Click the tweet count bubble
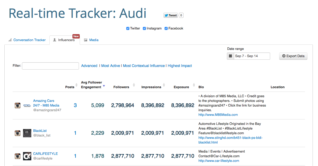 [x=181, y=15]
